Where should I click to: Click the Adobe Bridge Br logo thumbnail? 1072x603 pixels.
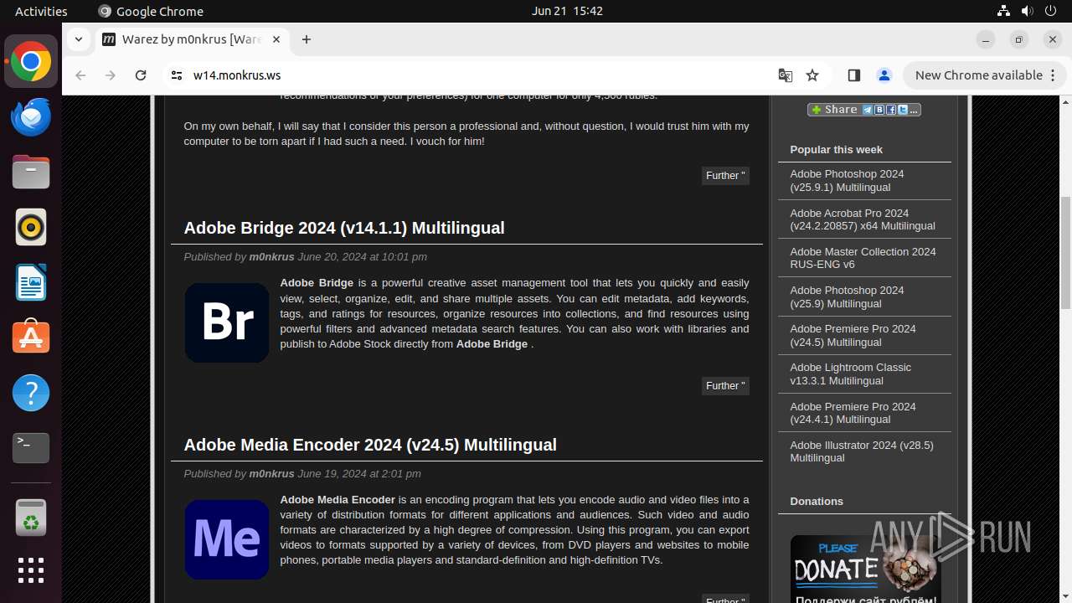point(227,322)
